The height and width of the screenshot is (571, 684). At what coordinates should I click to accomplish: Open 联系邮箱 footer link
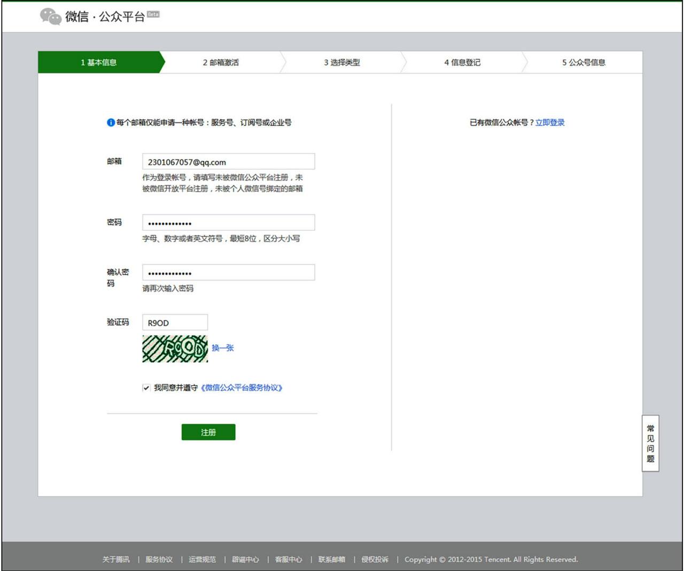coord(332,559)
